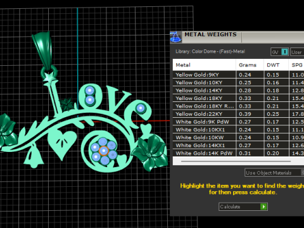This screenshot has height=228, width=304.
Task: Select the White Gold:10KW row
Action: (x=238, y=137)
